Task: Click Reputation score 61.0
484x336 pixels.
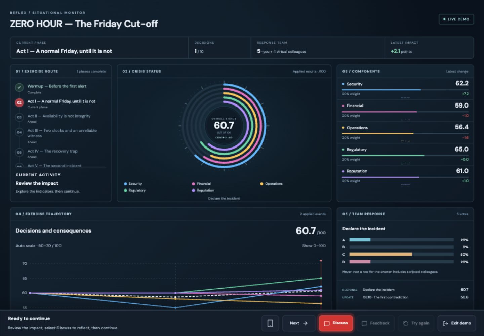Action: [x=462, y=171]
